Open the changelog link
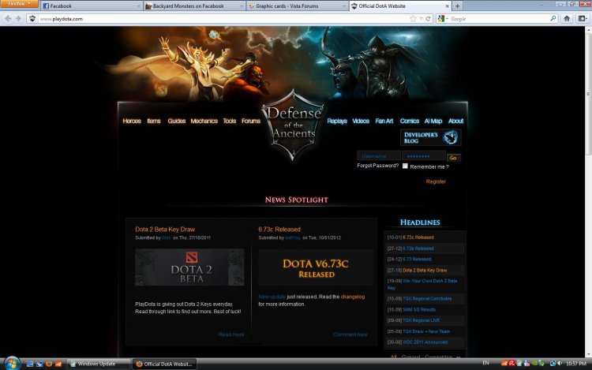 coord(353,297)
